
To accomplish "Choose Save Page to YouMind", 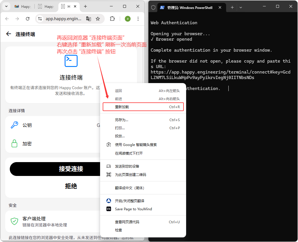I will click(x=133, y=209).
